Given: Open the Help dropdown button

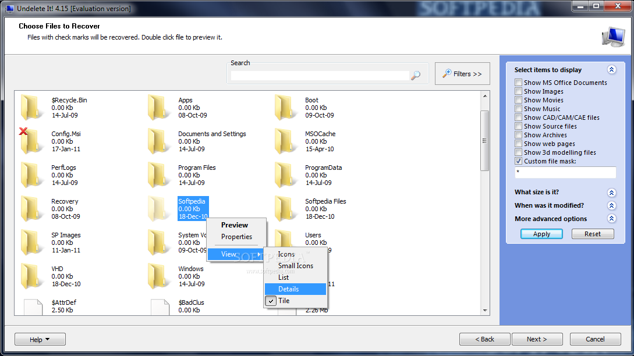Looking at the screenshot, I should [40, 340].
